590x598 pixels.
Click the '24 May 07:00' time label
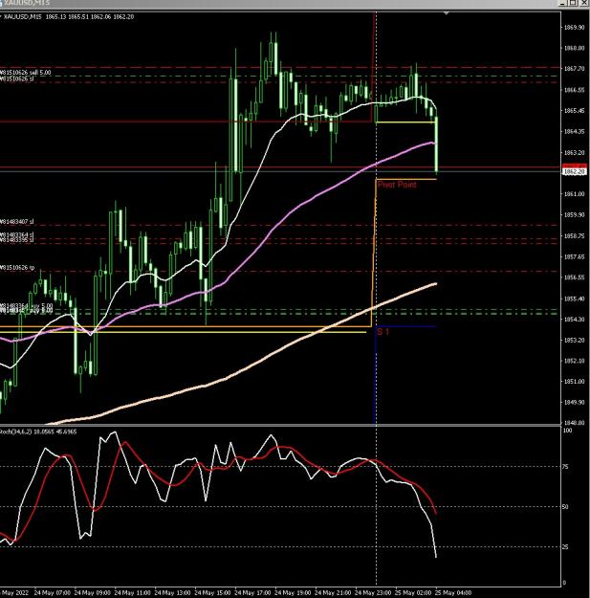(52, 593)
